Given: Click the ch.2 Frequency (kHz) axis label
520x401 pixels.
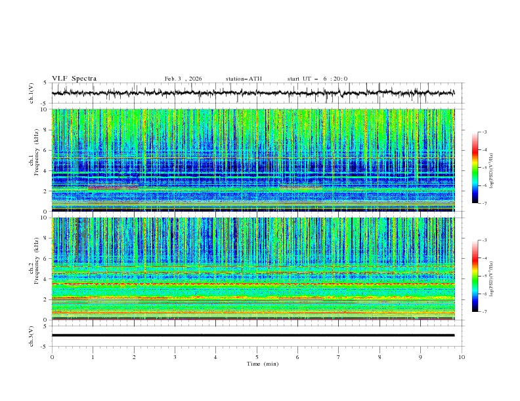Looking at the screenshot, I should click(37, 265).
